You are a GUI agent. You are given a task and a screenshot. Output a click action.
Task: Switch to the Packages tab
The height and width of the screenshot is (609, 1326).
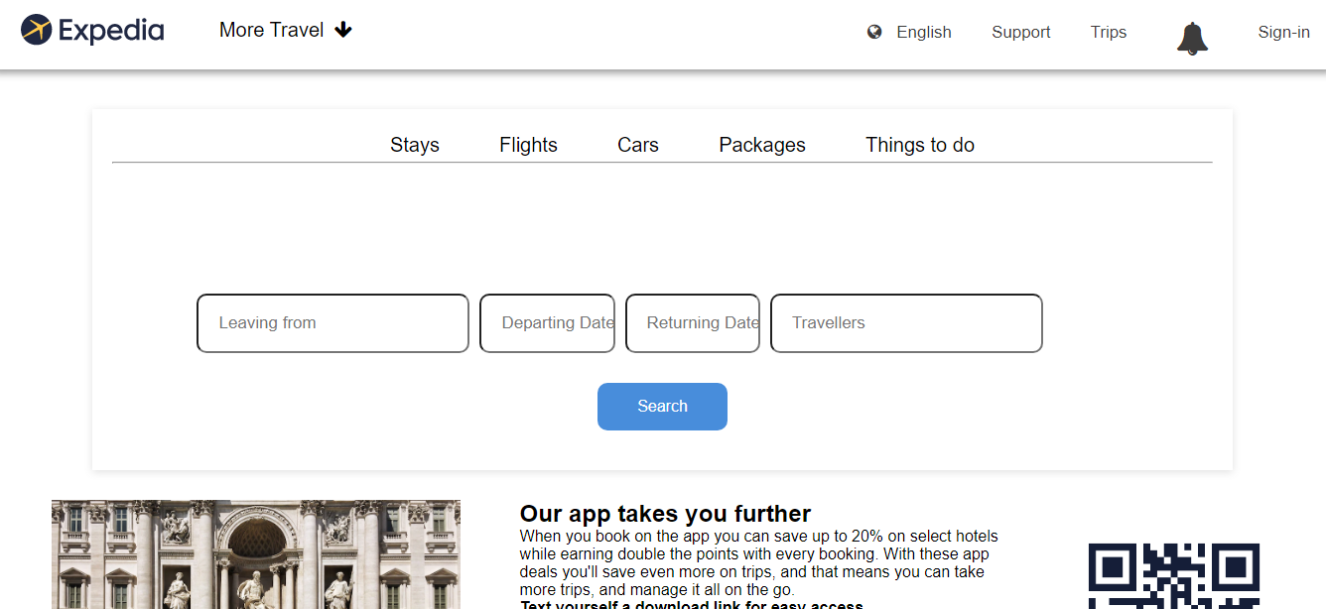[x=762, y=145]
